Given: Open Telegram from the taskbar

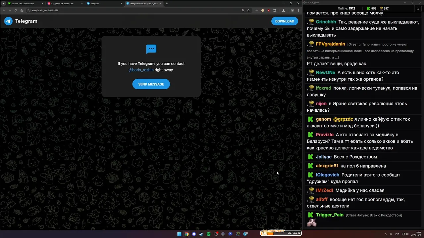Looking at the screenshot, I should pos(245,234).
